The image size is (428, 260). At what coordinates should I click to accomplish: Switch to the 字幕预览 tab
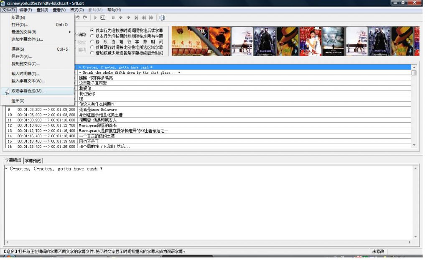[x=33, y=161]
